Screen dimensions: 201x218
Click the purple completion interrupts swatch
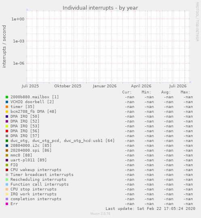pos(7,199)
